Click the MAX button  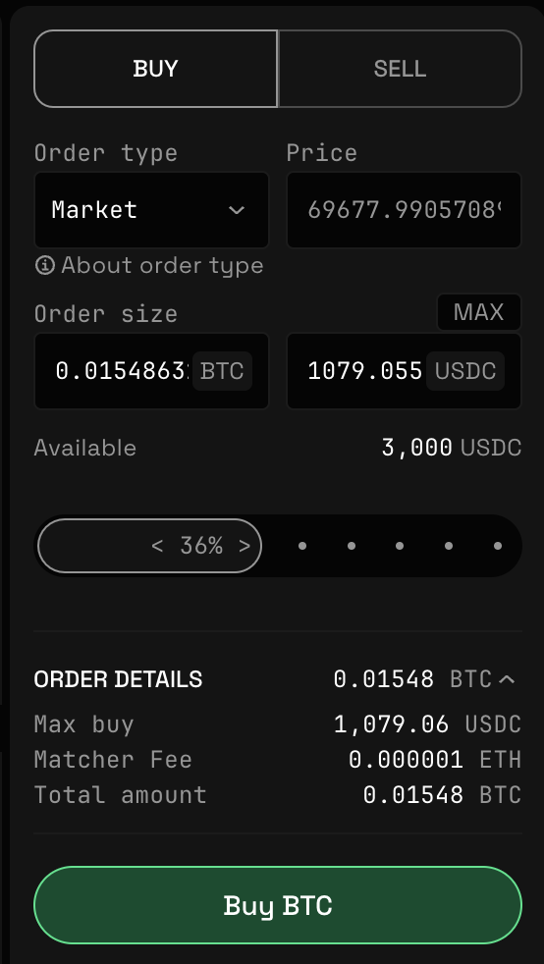tap(479, 312)
